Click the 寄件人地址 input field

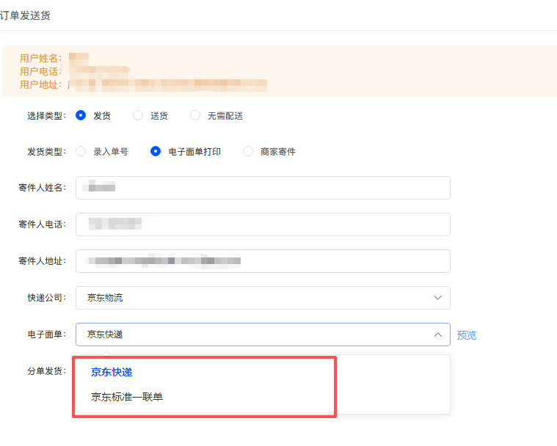click(x=263, y=261)
